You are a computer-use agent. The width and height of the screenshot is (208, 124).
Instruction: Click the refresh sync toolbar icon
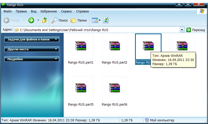click(x=106, y=20)
